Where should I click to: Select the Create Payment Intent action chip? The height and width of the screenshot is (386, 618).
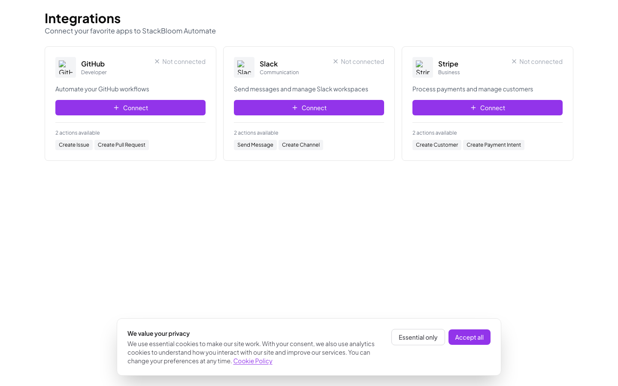click(x=494, y=145)
